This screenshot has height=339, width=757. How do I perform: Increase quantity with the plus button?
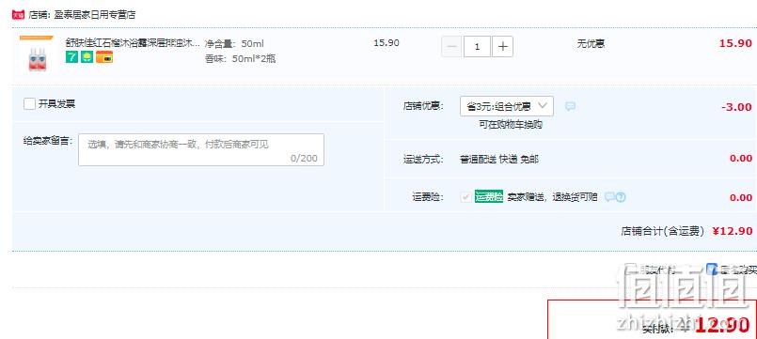coord(502,47)
